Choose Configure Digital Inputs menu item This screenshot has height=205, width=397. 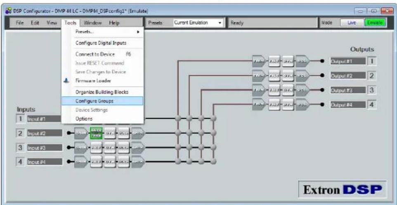(x=102, y=43)
